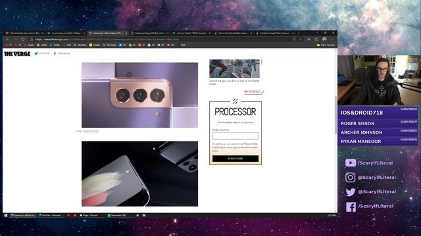Open the Foldable Google Pixel tab
Viewport: 421px width, 236px height.
tap(274, 33)
